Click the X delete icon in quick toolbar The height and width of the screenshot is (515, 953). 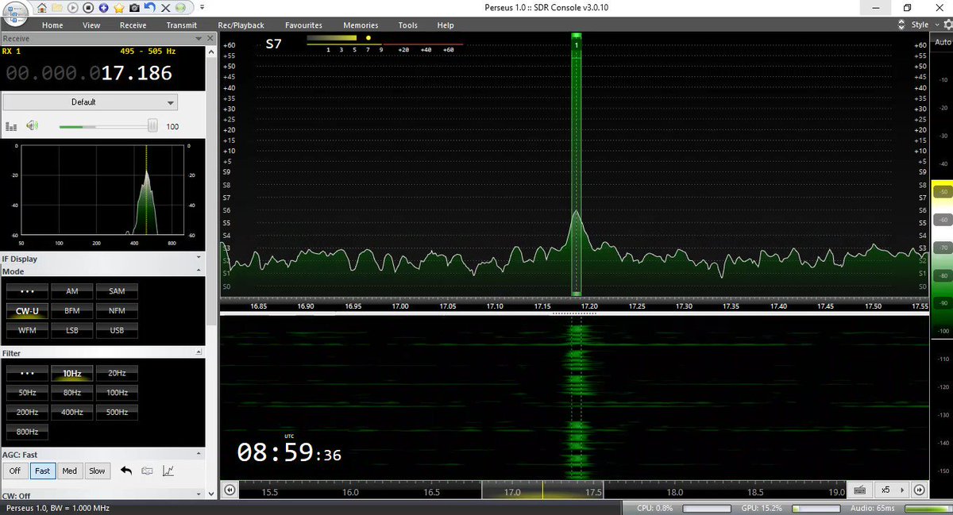click(x=164, y=7)
